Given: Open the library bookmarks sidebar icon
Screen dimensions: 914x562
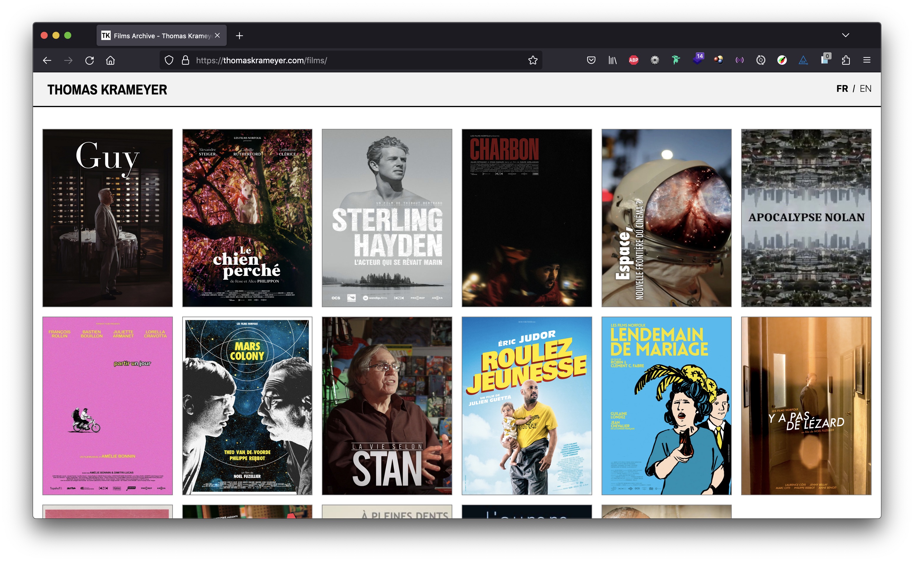Looking at the screenshot, I should point(612,60).
